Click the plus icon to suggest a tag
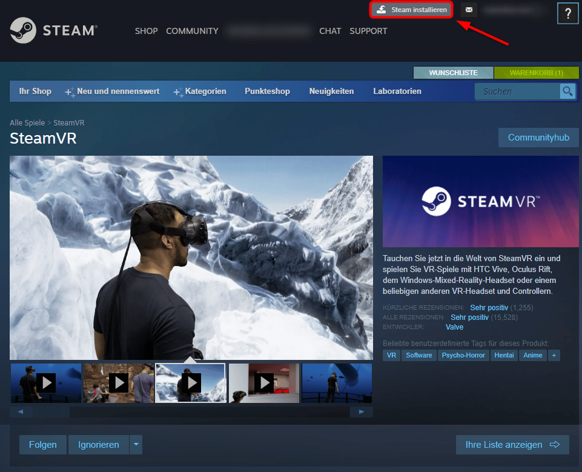Viewport: 582px width, 472px height. pos(554,355)
